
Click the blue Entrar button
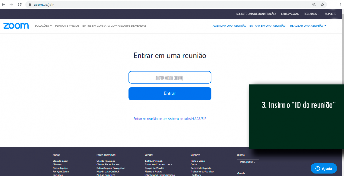[x=170, y=93]
